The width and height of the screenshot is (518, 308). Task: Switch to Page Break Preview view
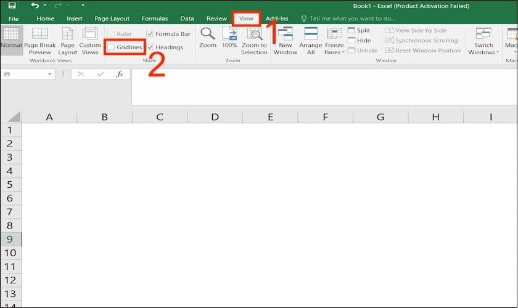click(x=40, y=41)
